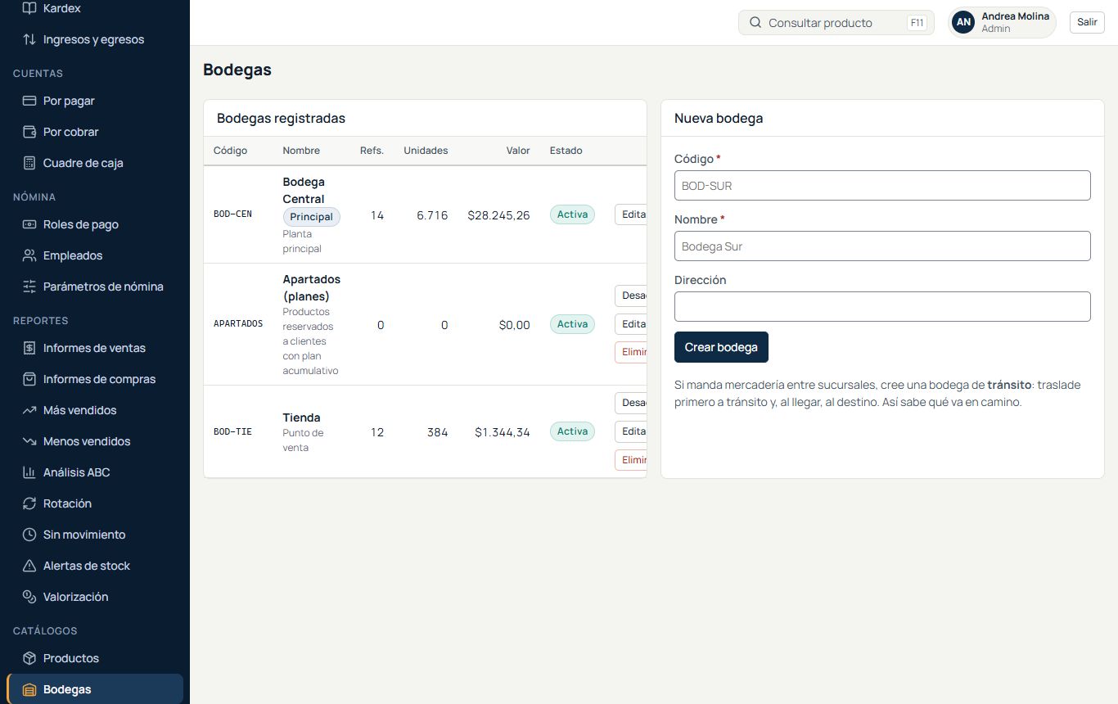Edit the Bodega Central row
This screenshot has height=704, width=1118.
(x=631, y=214)
